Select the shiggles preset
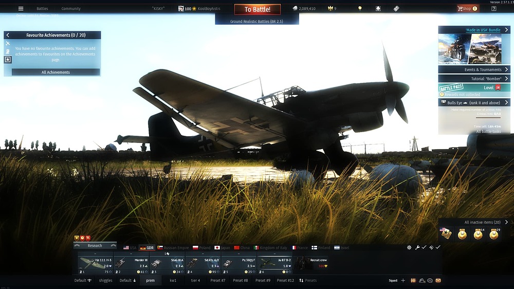This screenshot has width=514, height=289. tap(105, 280)
